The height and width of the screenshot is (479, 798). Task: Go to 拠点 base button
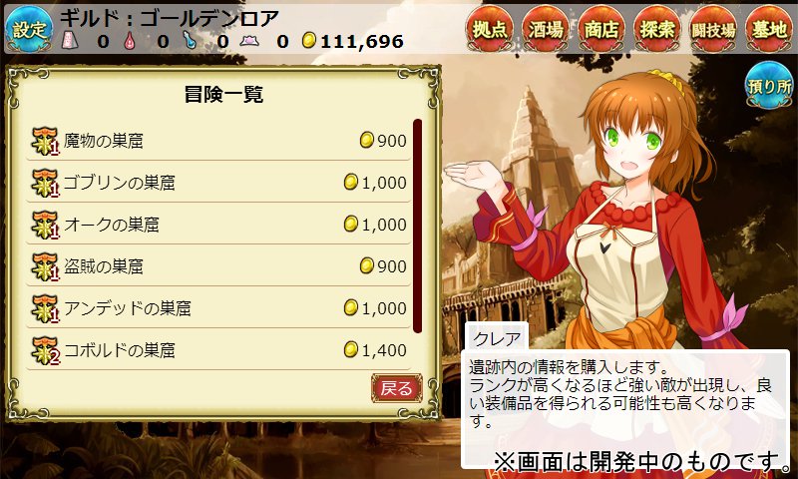click(489, 29)
